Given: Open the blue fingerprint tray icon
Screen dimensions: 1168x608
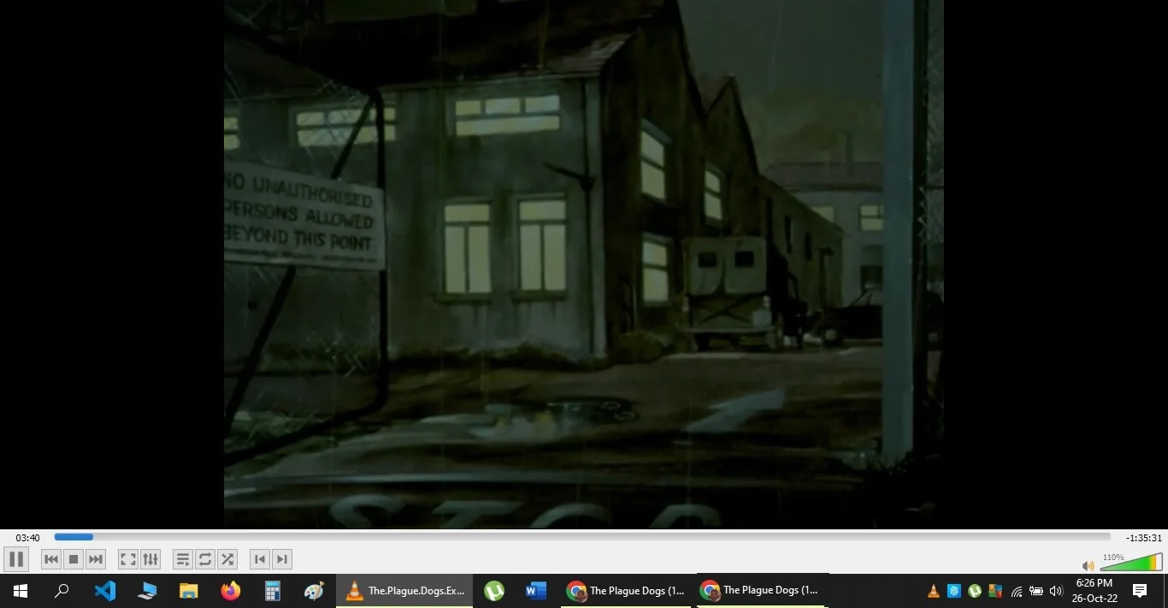Looking at the screenshot, I should coord(954,591).
